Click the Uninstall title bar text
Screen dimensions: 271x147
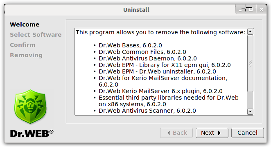click(136, 10)
